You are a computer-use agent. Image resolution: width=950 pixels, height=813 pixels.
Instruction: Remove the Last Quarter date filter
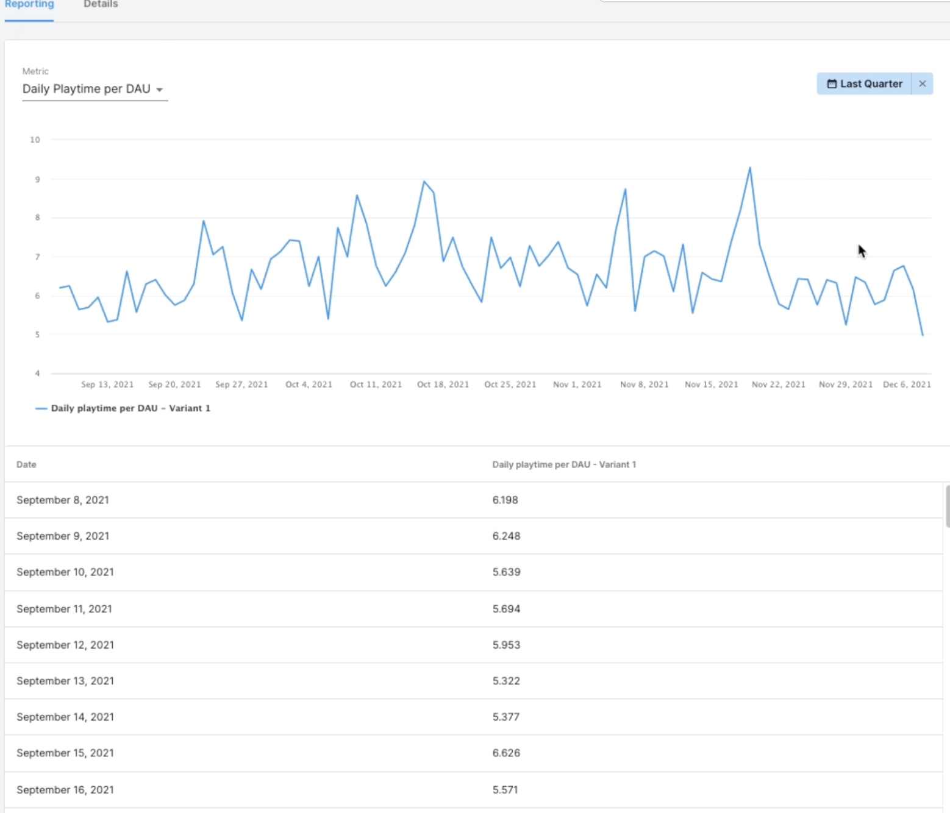click(922, 84)
